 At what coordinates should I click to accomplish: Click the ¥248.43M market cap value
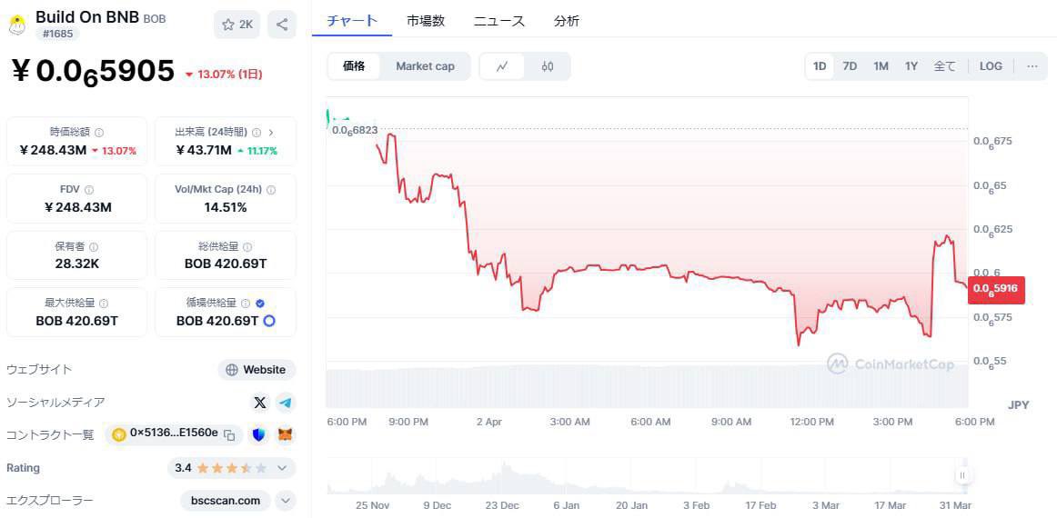coord(54,150)
